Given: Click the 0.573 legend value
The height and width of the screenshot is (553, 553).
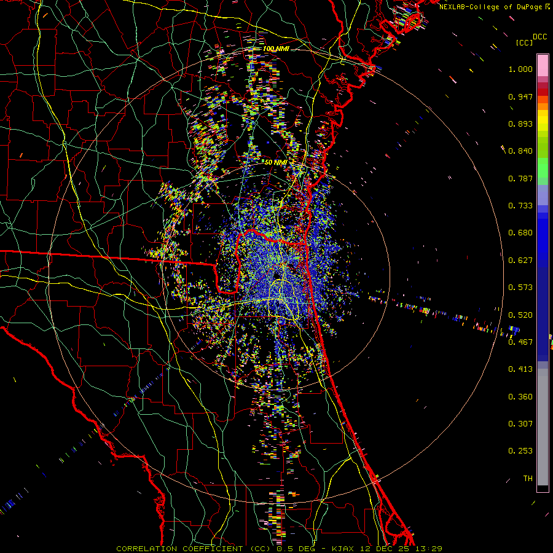Looking at the screenshot, I should (520, 288).
